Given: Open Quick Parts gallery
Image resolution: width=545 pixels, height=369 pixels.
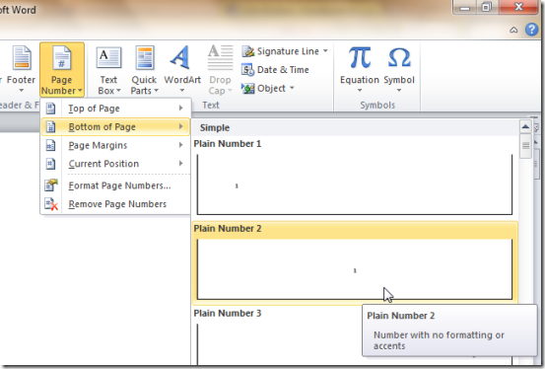Looking at the screenshot, I should [144, 70].
